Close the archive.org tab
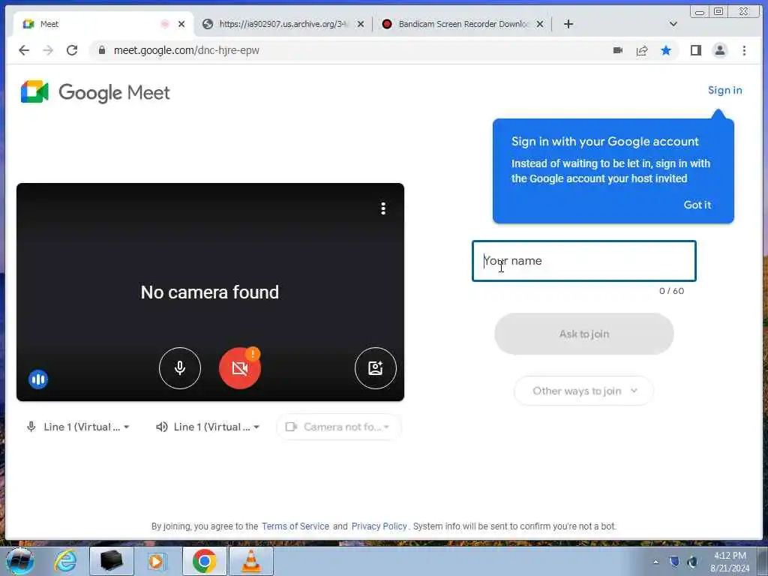This screenshot has height=576, width=768. [361, 24]
